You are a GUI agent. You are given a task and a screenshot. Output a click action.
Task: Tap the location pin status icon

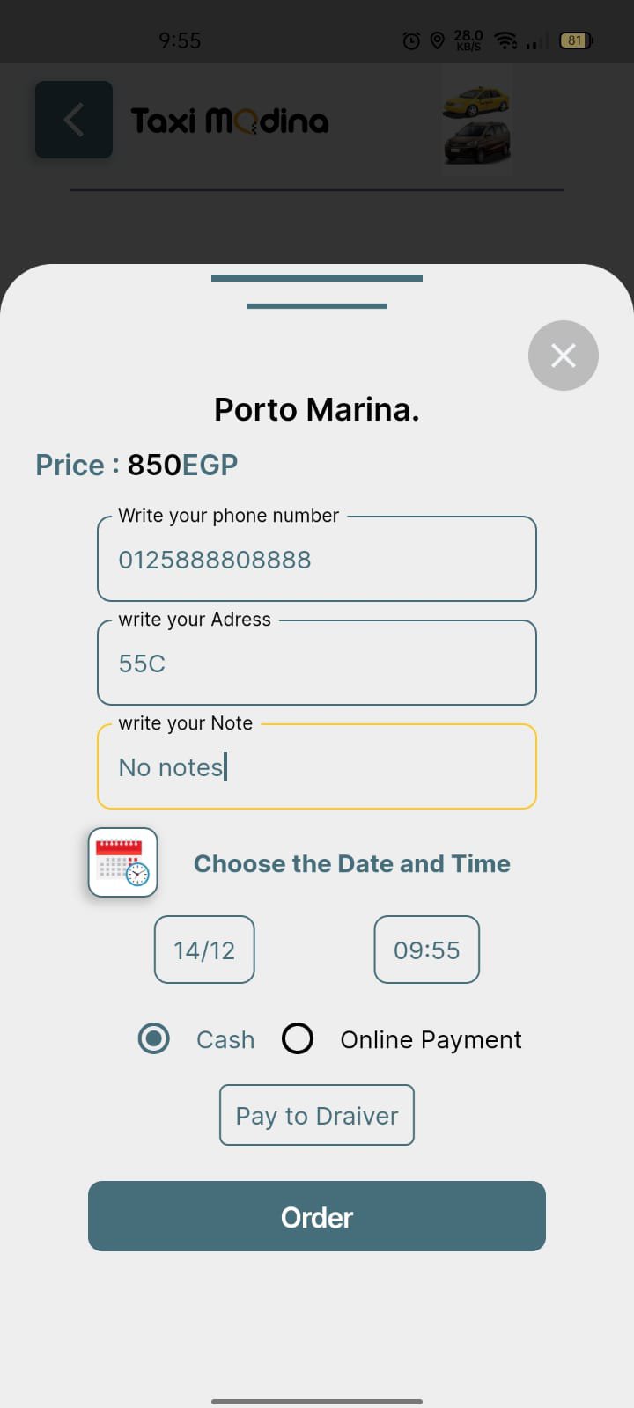pos(437,40)
